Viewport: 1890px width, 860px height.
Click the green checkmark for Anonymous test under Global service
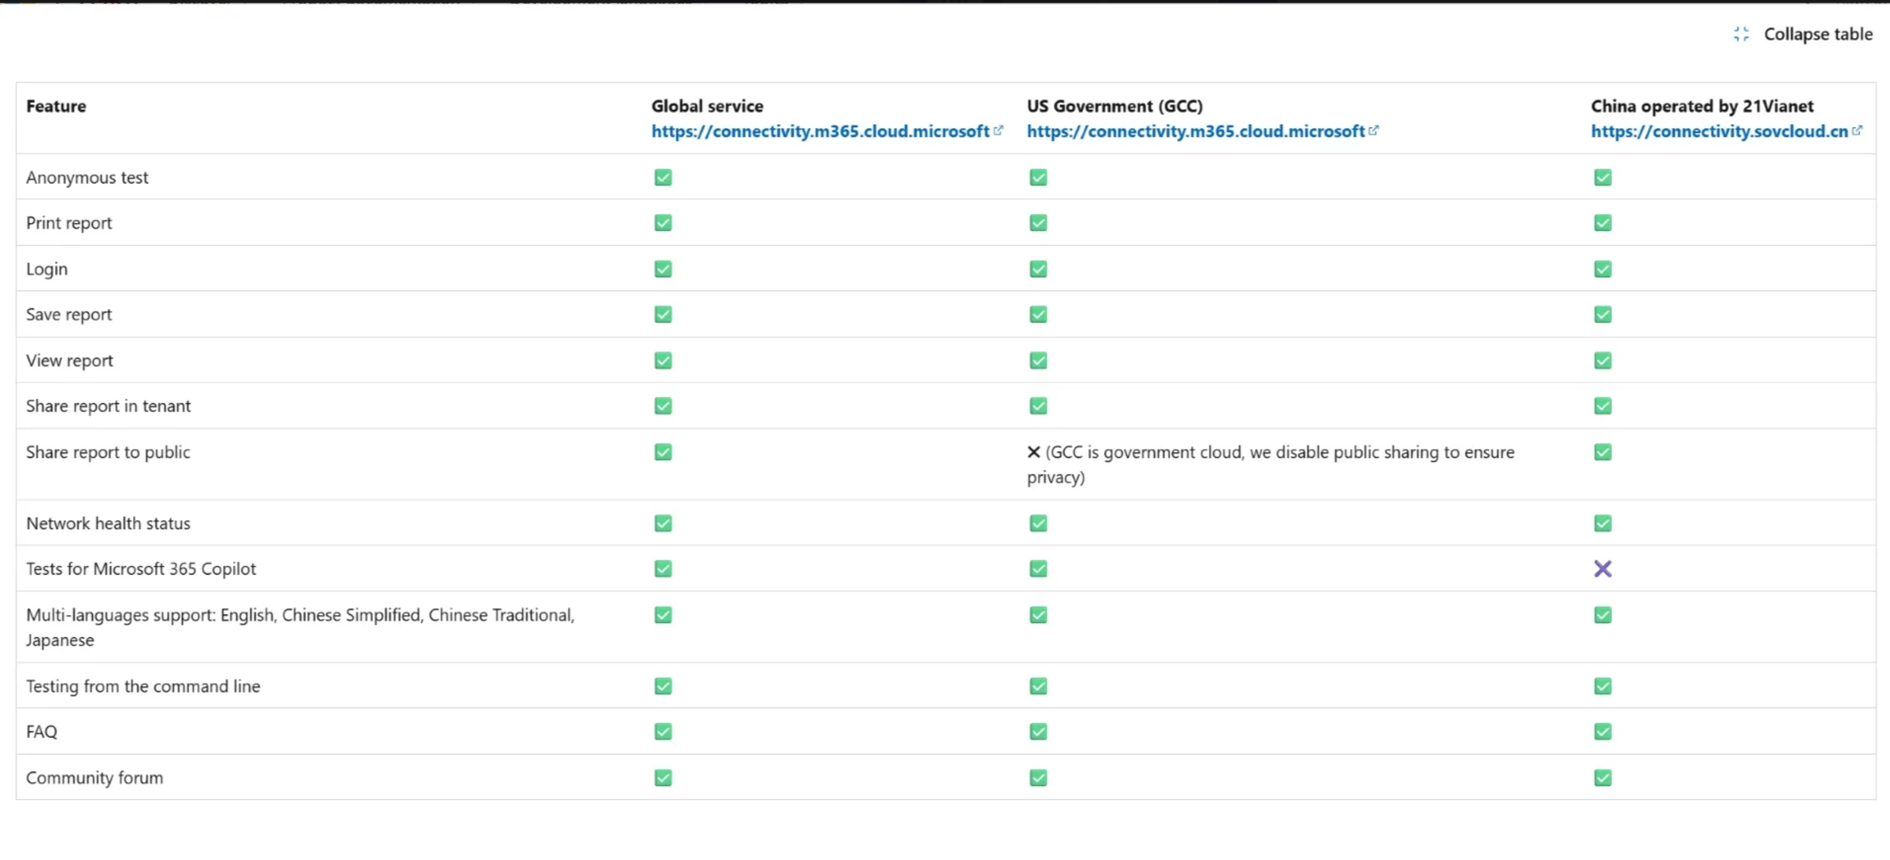pyautogui.click(x=662, y=177)
